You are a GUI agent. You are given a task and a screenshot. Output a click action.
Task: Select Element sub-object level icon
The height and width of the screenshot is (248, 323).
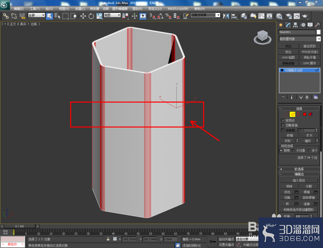(x=310, y=114)
